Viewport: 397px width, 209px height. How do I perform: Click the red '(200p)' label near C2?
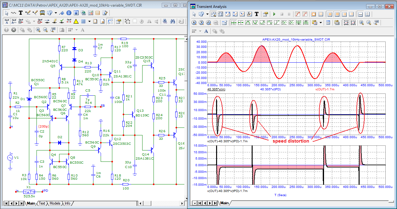[x=44, y=126]
